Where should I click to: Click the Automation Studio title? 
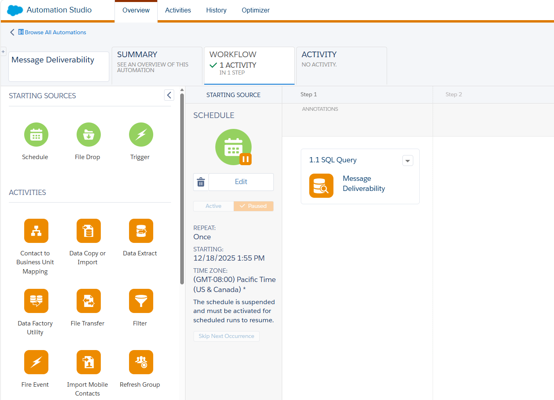59,10
